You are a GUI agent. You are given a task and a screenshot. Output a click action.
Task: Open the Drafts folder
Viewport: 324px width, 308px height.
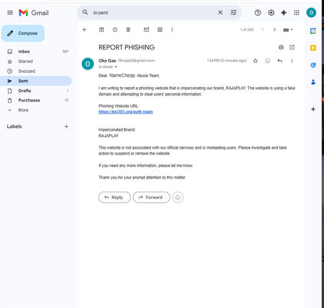click(x=36, y=90)
